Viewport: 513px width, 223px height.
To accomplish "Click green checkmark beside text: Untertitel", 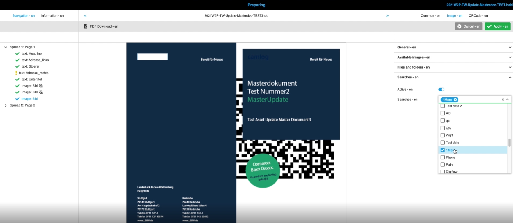I will point(17,79).
